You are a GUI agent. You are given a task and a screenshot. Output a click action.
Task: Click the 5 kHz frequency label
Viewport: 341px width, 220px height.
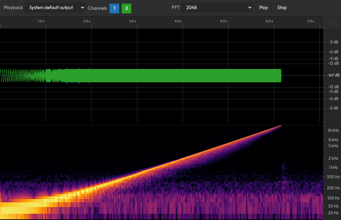pyautogui.click(x=333, y=146)
